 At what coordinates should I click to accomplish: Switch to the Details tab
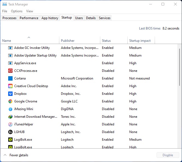91,18
